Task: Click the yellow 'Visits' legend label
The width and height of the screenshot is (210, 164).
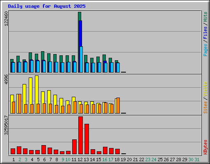Action: (205, 89)
